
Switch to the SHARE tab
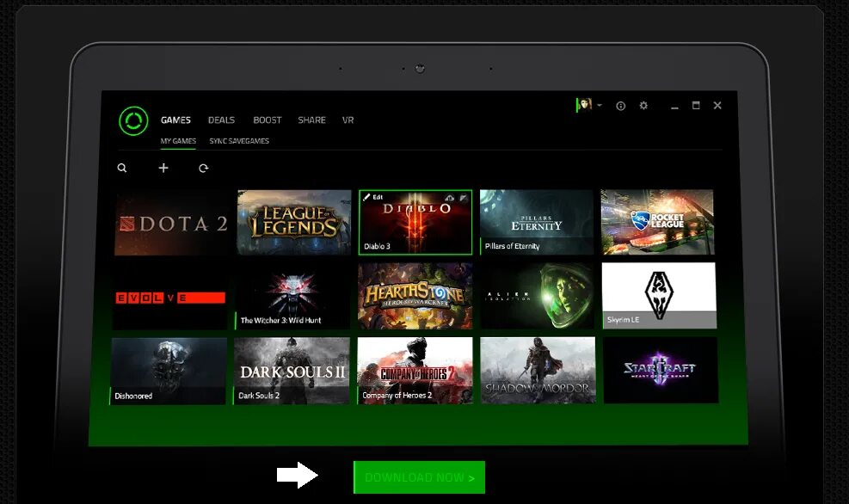click(x=312, y=120)
